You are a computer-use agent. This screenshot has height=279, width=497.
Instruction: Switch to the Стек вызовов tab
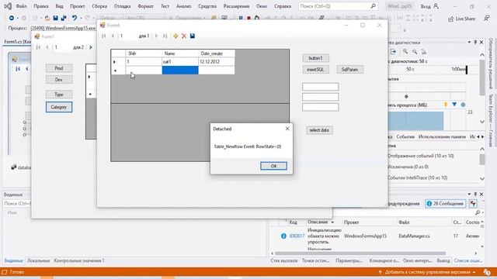pos(284,260)
